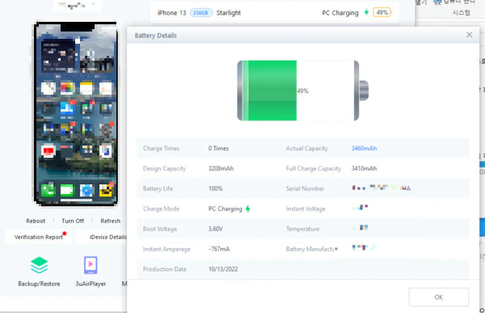
Task: Select Design Capacity value 3208mAh
Action: 221,169
